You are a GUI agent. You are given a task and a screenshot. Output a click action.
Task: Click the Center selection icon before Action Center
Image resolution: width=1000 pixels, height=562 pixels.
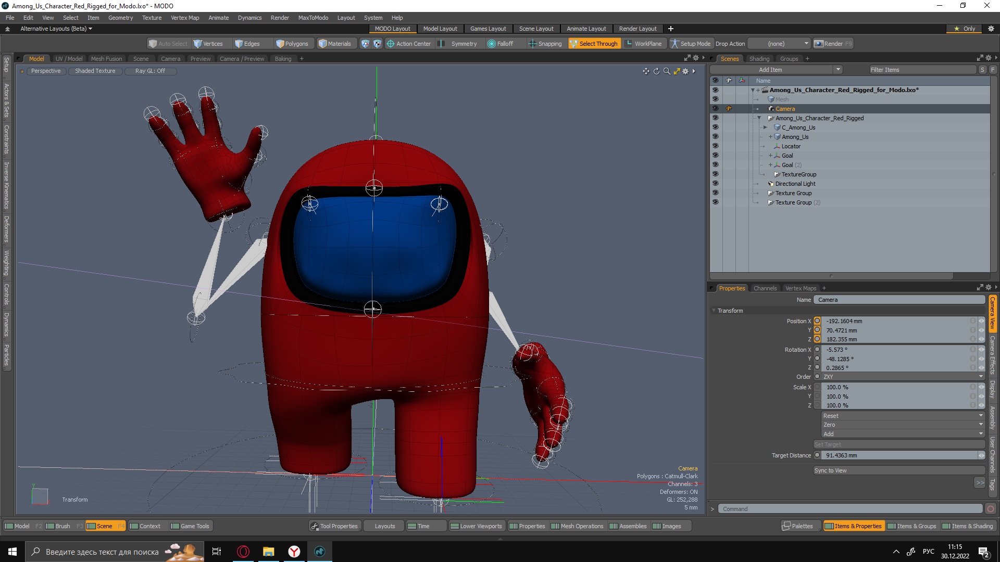(x=377, y=44)
